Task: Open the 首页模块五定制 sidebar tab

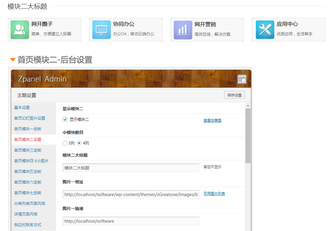Action: click(34, 172)
